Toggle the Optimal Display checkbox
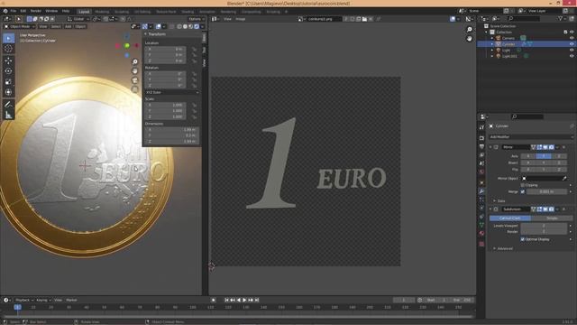This screenshot has width=577, height=325. point(523,239)
